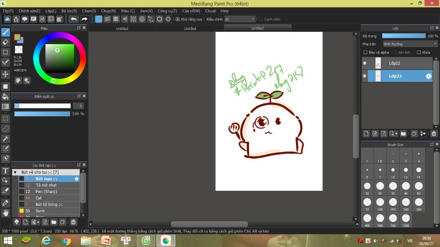
Task: Switch to the third Untitled tab
Action: pos(257,28)
